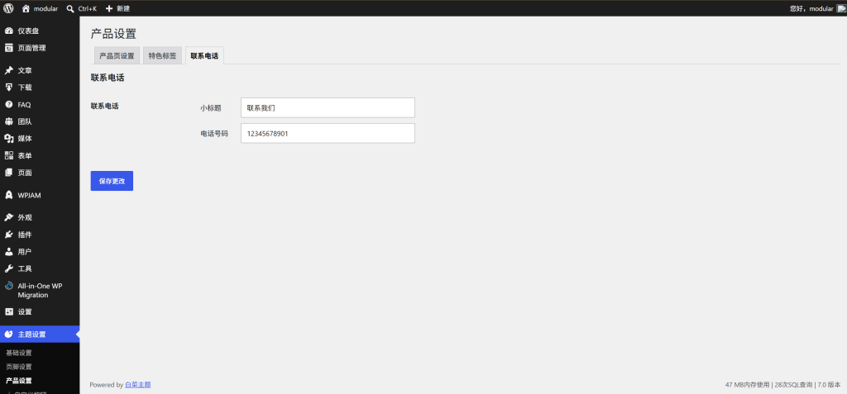Open 团队 menu label
Screen dimensions: 847x394
[25, 121]
